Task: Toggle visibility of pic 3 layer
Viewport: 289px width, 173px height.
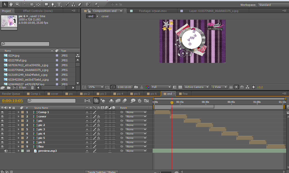Action: click(2, 129)
